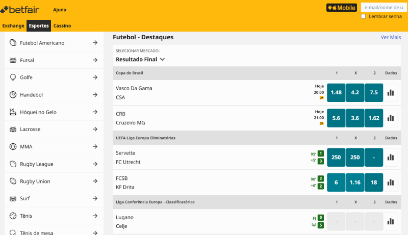Click the Rugby League ball icon
This screenshot has height=235, width=408.
[13, 164]
